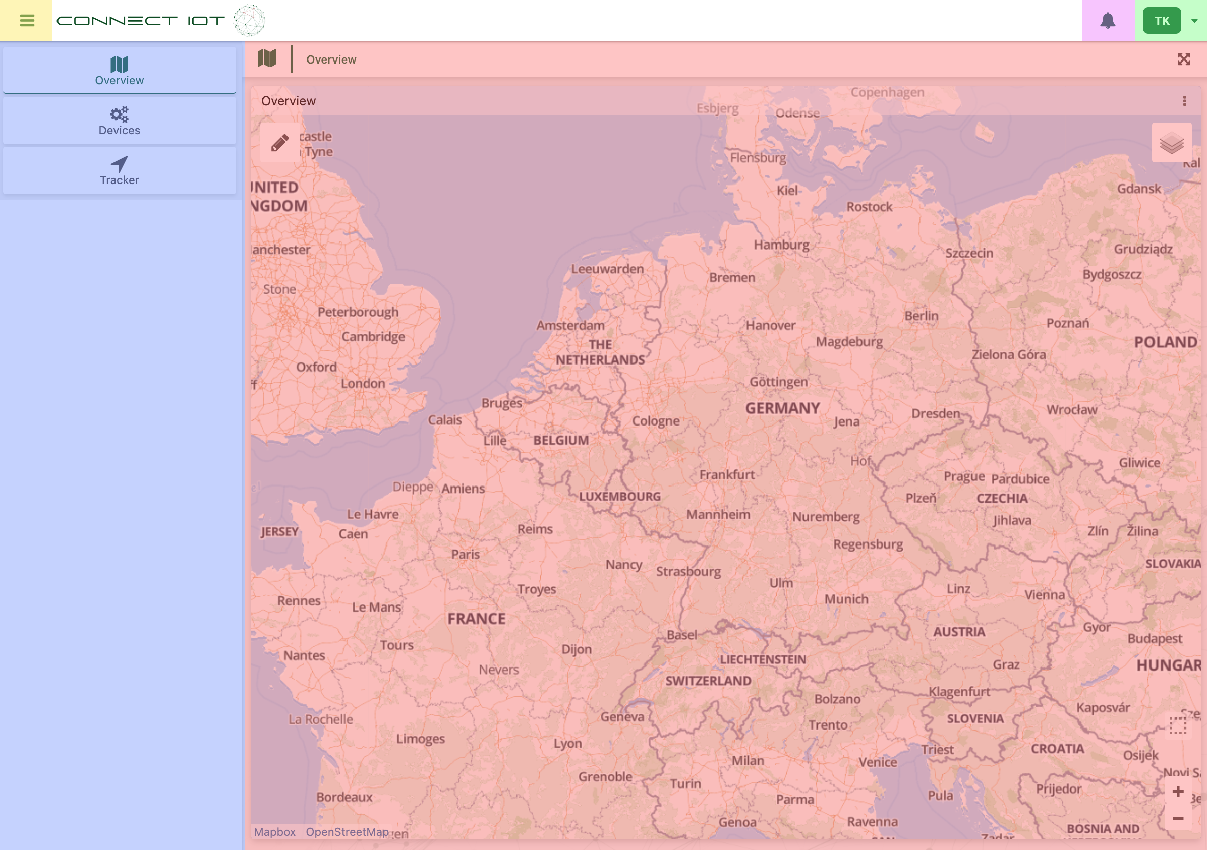
Task: Toggle the hamburger sidebar menu
Action: tap(26, 21)
